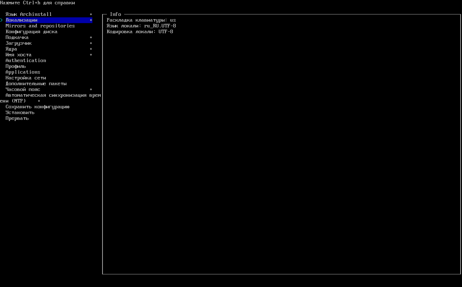Click Сохранить конфигурацию
Screen dimensions: 462x287
point(38,107)
